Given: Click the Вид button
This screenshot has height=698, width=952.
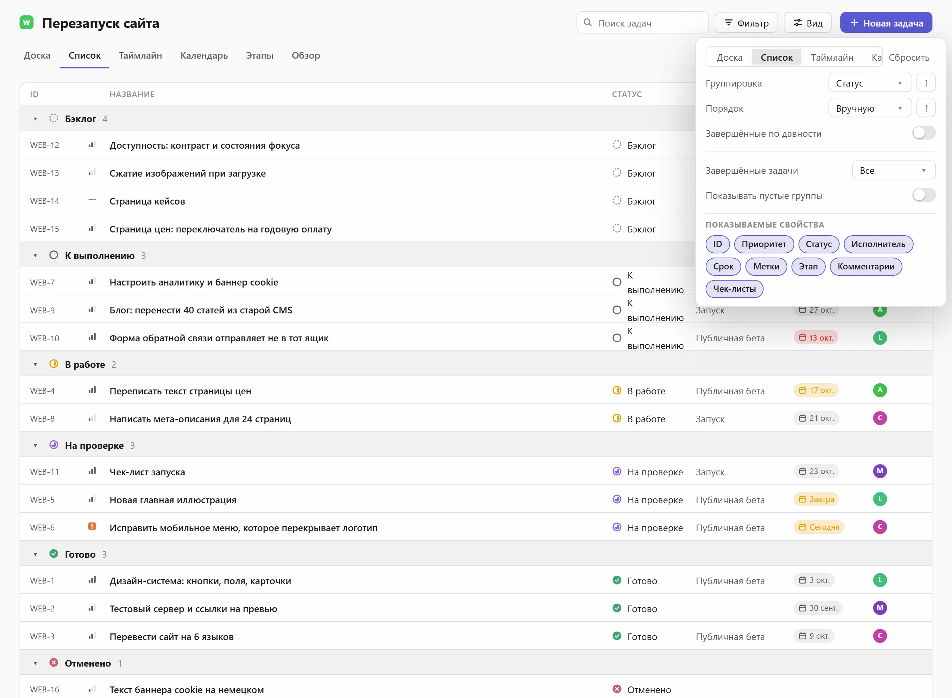Looking at the screenshot, I should point(808,23).
